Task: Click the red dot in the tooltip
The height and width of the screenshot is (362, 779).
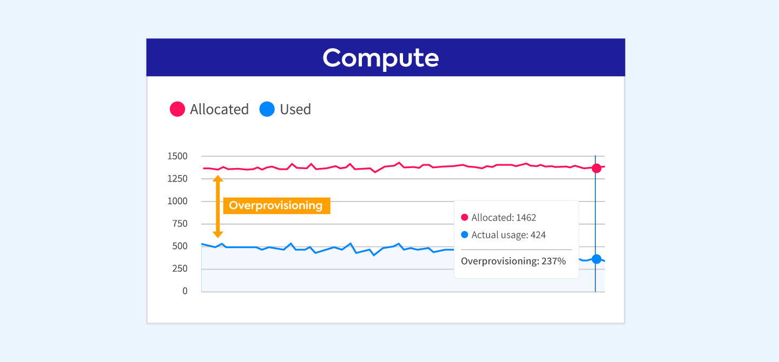Action: click(464, 218)
